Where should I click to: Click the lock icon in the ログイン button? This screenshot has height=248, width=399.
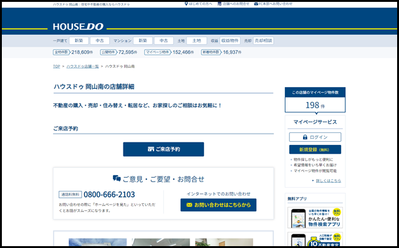305,137
